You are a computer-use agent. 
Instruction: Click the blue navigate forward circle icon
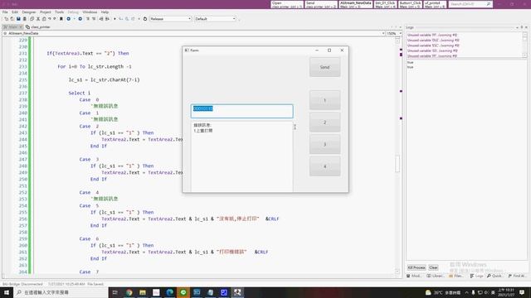point(80,19)
